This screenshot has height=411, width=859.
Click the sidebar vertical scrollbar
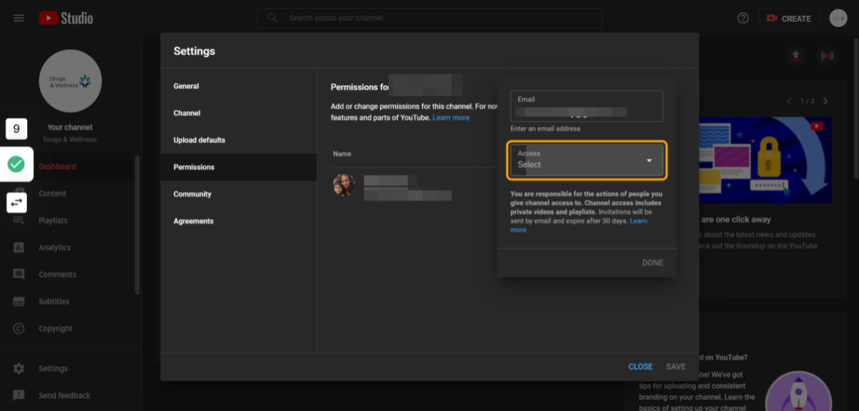[x=137, y=225]
